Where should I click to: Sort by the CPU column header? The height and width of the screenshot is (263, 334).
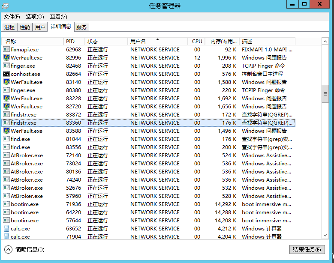pos(196,41)
